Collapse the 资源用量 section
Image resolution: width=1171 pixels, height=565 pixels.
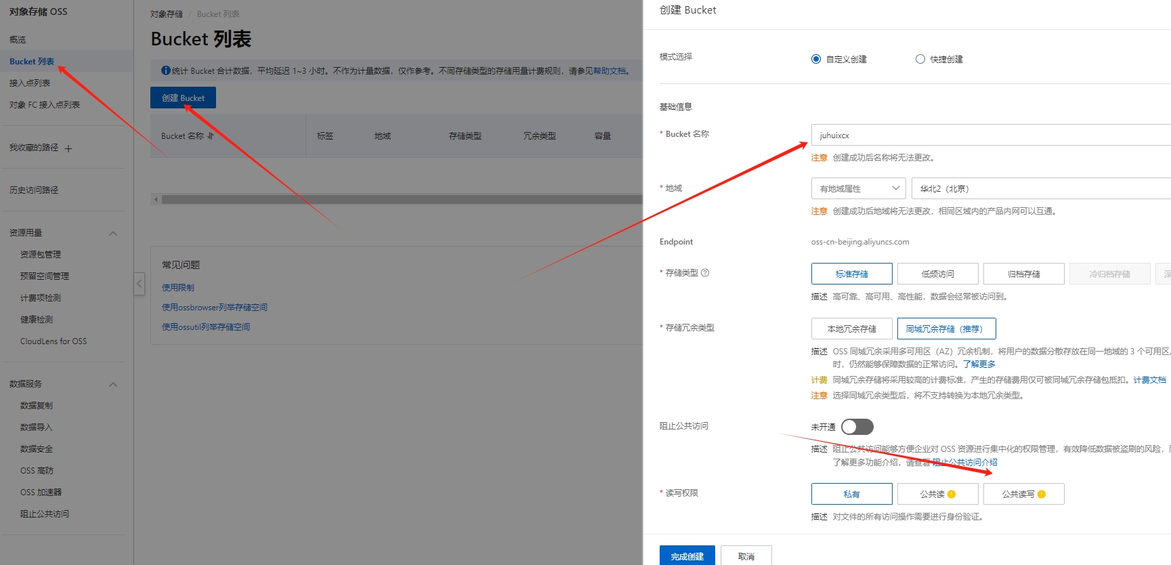click(113, 234)
